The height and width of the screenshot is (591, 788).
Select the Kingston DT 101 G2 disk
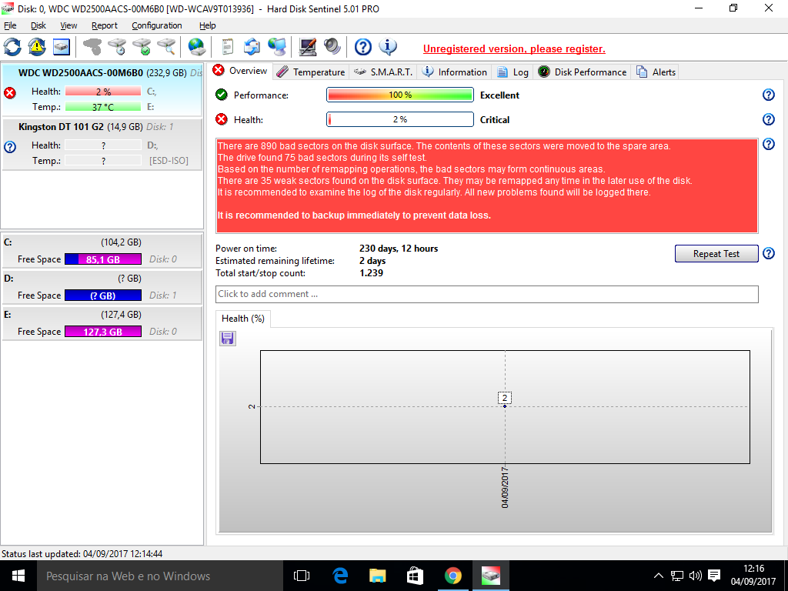pyautogui.click(x=102, y=144)
